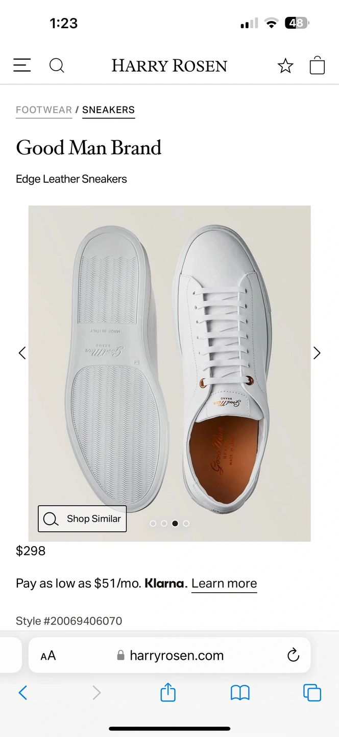Select the first carousel image dot
This screenshot has height=737, width=339.
point(153,523)
